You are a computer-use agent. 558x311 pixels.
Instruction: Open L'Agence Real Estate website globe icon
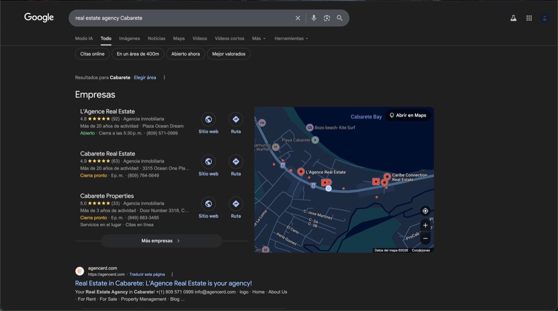click(208, 120)
